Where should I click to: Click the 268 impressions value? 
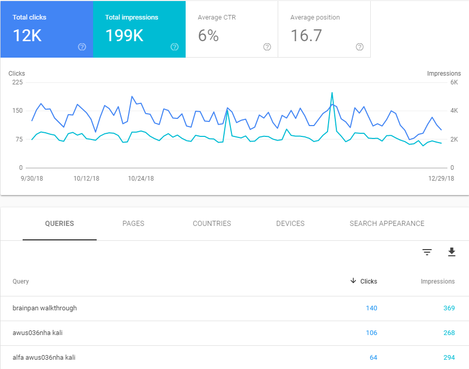pyautogui.click(x=449, y=333)
